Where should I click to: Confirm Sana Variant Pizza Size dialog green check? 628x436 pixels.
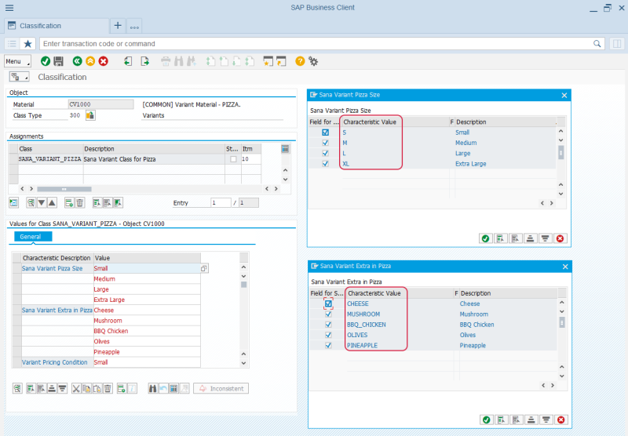485,239
